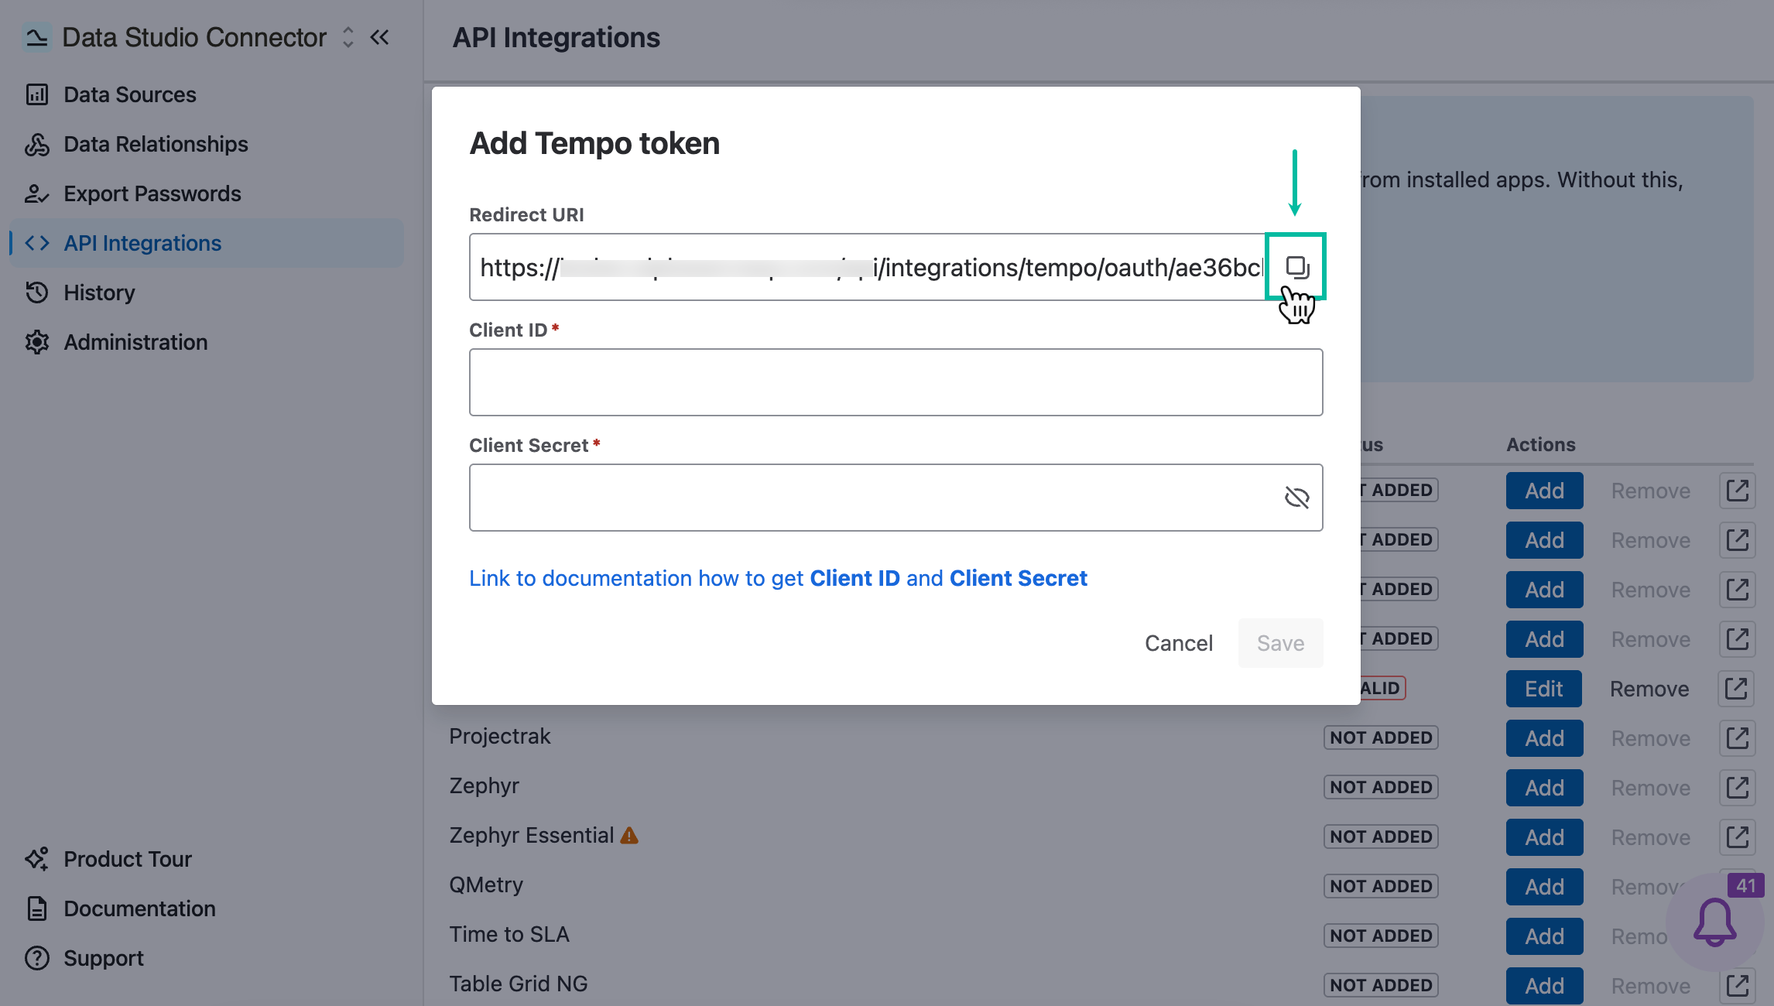Click Add for the Zephyr integration
Screen dimensions: 1774x1006
pyautogui.click(x=1544, y=788)
